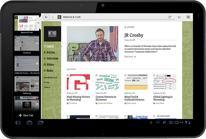Tap the USB debugging notification icon
Image resolution: width=206 pixels, height=139 pixels.
[x=151, y=123]
